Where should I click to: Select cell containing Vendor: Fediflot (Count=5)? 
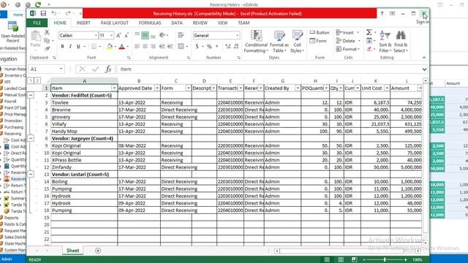(84, 96)
